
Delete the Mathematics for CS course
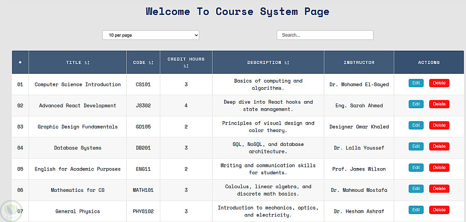click(x=439, y=189)
